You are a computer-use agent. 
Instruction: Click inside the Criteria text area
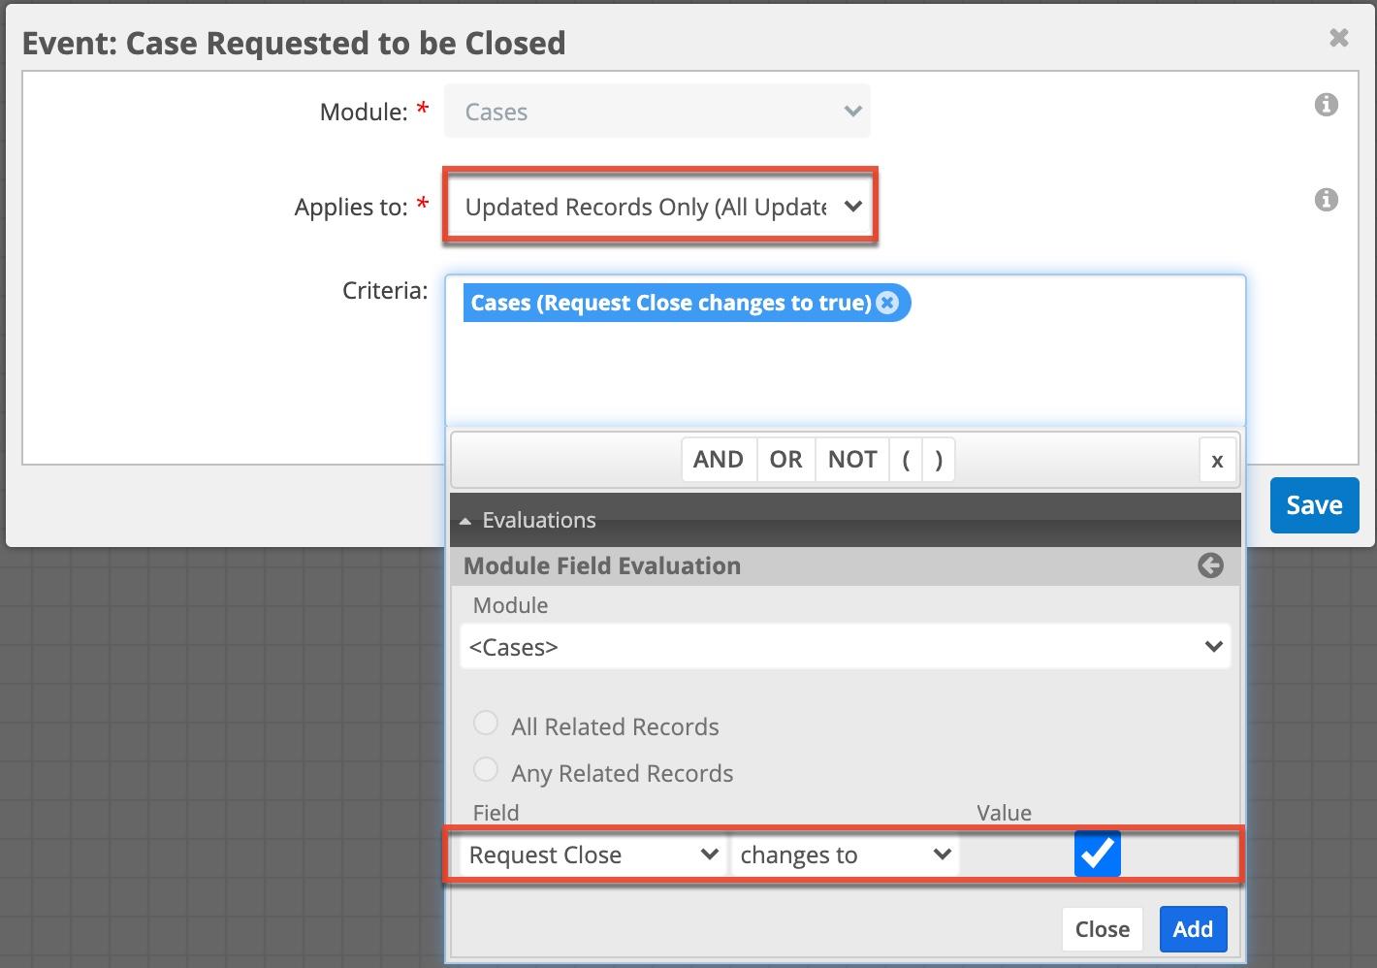pyautogui.click(x=844, y=369)
